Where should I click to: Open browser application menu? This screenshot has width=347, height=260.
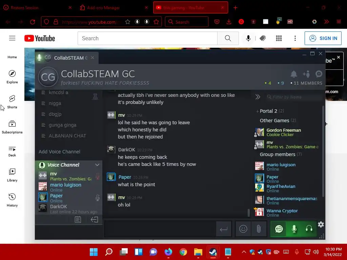click(x=339, y=22)
